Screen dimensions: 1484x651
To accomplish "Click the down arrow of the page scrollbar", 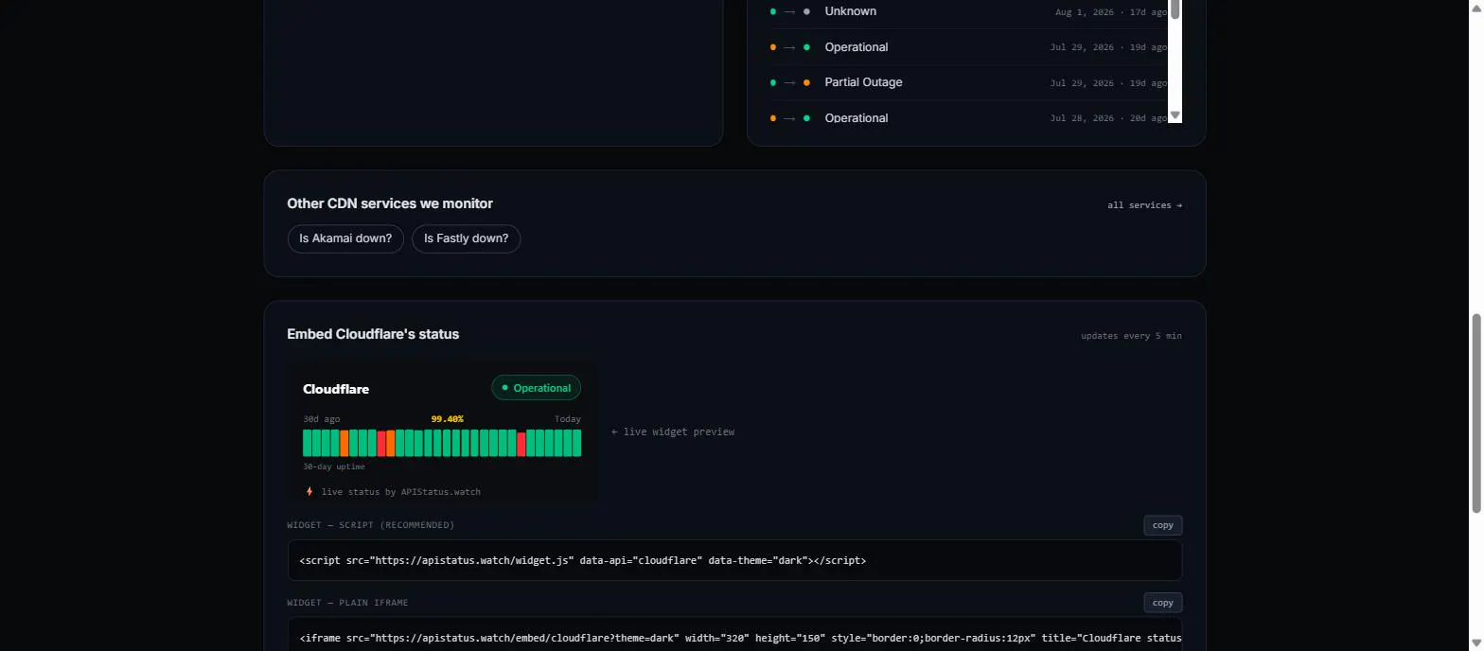I will [x=1476, y=643].
